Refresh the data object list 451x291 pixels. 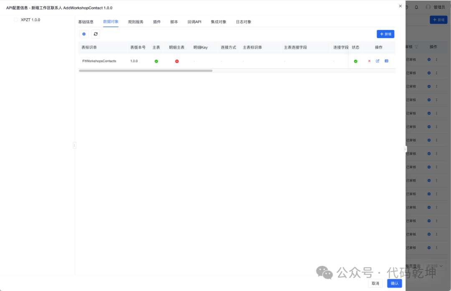pyautogui.click(x=96, y=34)
